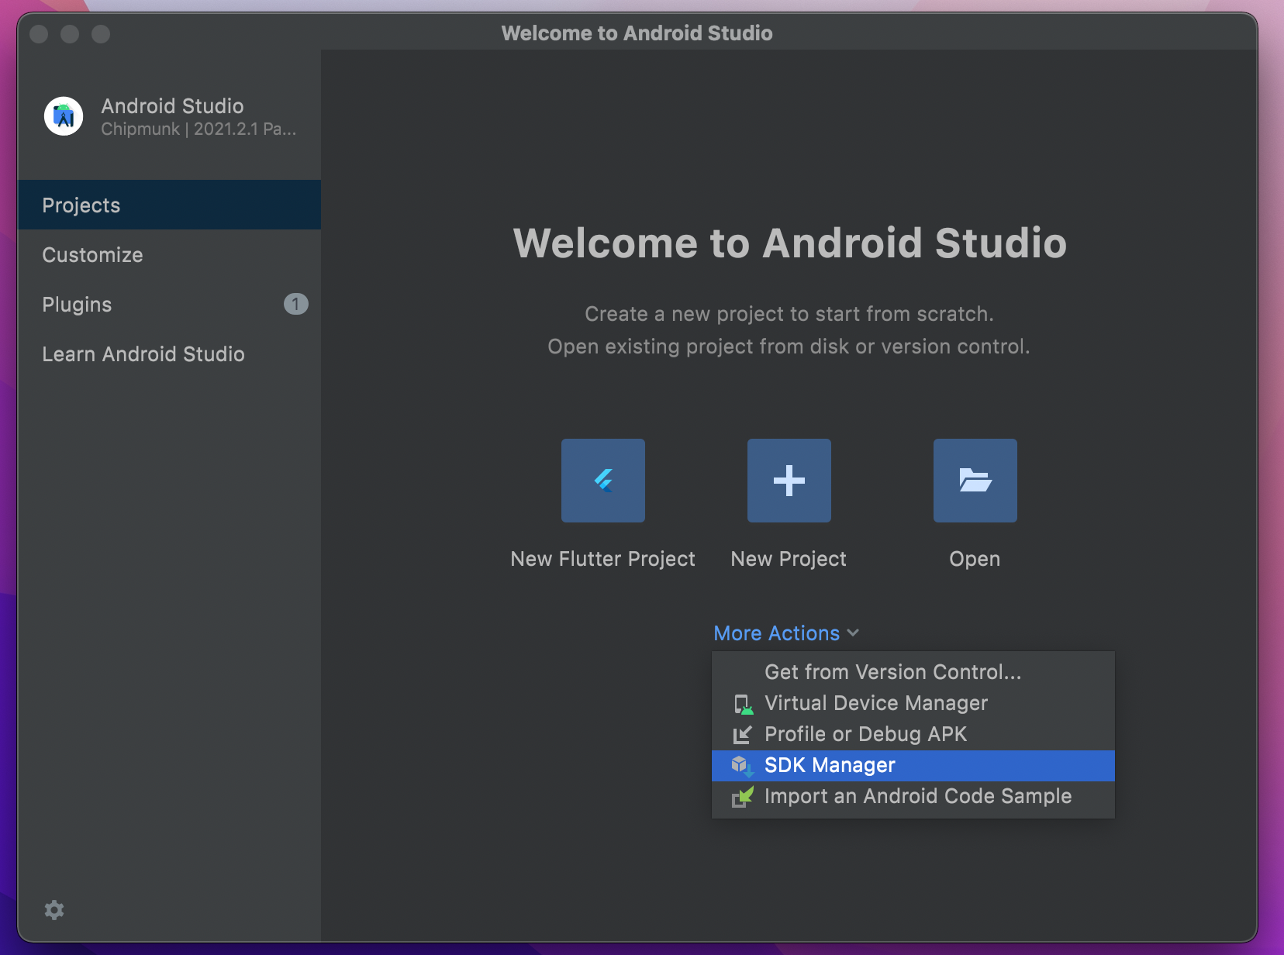Select Virtual Device Manager menu entry

tap(913, 703)
